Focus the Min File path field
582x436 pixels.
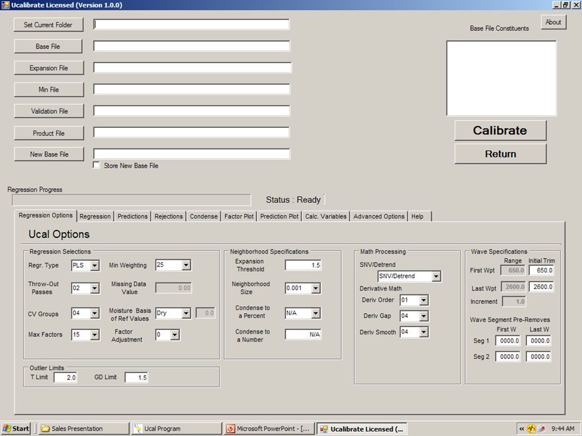pyautogui.click(x=191, y=89)
